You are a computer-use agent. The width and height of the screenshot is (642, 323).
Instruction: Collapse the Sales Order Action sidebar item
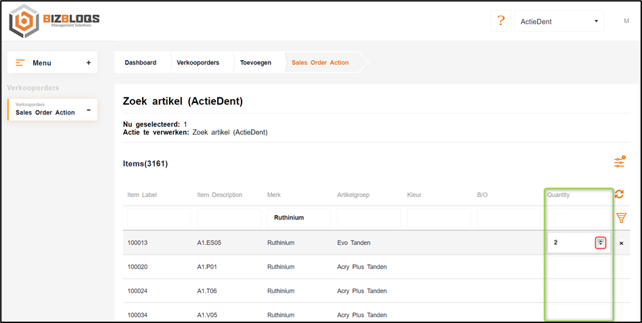click(x=89, y=110)
